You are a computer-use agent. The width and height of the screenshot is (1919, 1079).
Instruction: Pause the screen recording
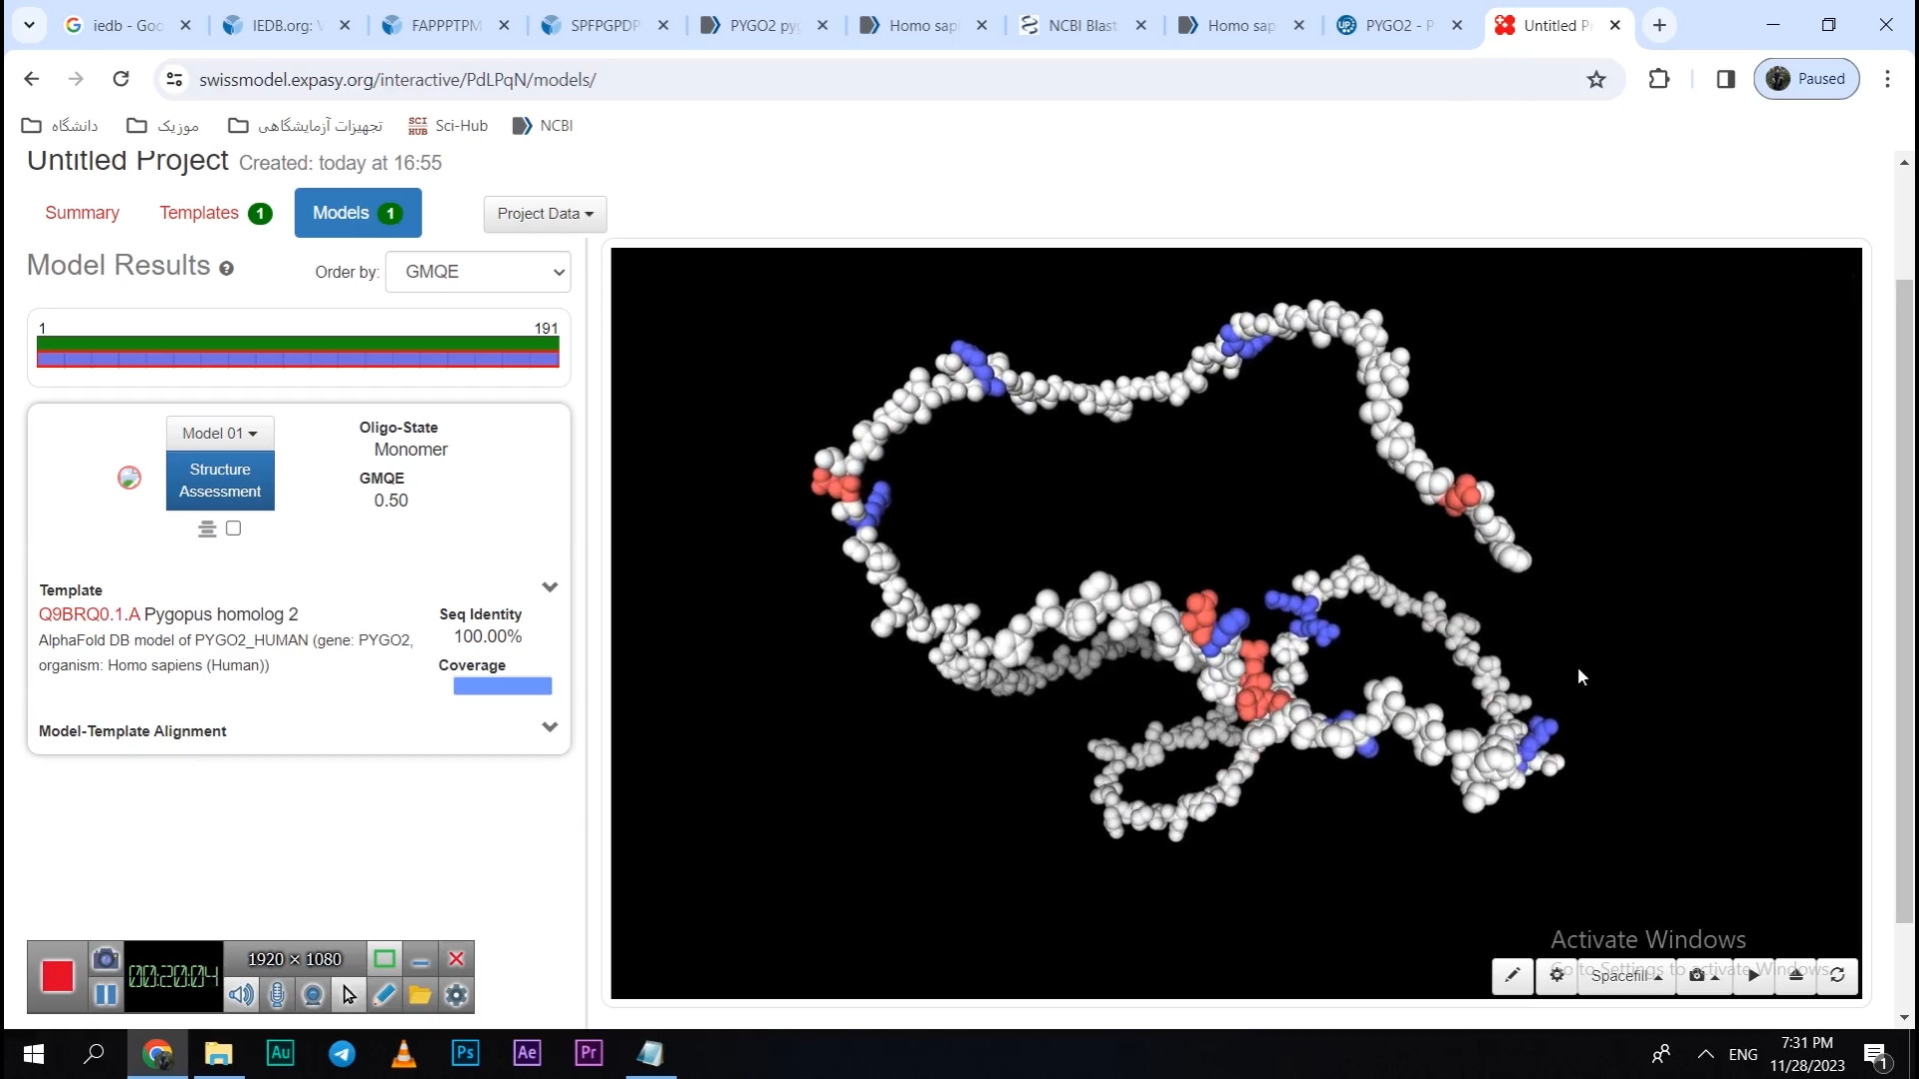point(105,994)
